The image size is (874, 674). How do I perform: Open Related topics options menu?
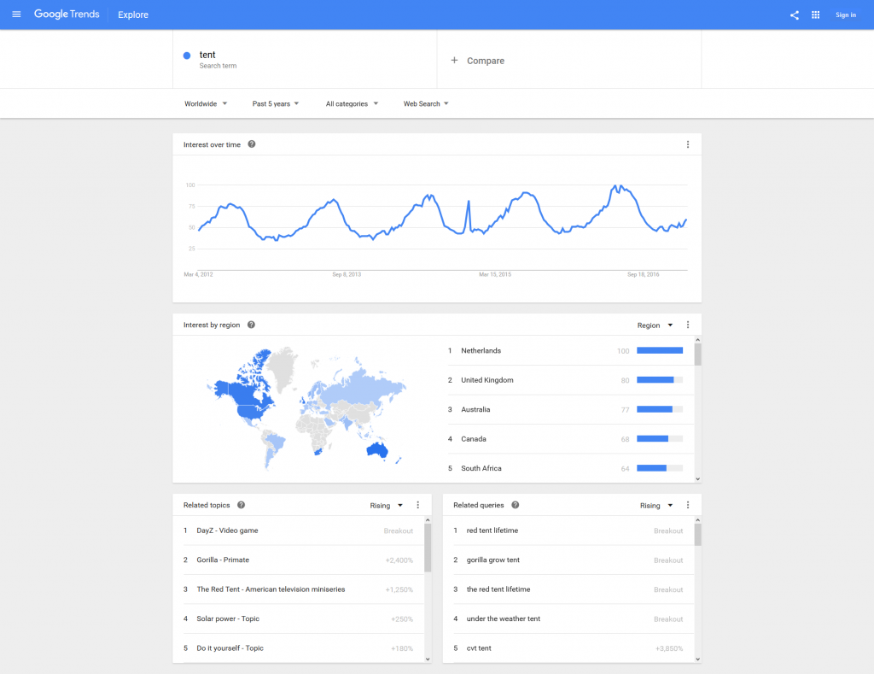pyautogui.click(x=418, y=505)
